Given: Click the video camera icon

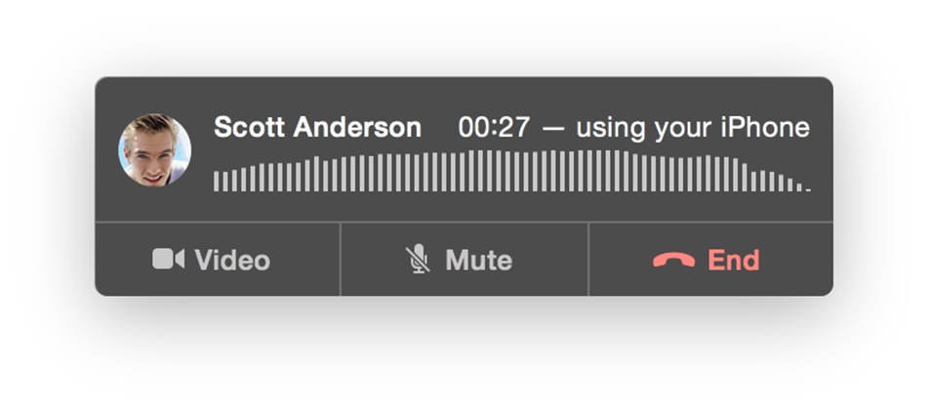Looking at the screenshot, I should [169, 259].
